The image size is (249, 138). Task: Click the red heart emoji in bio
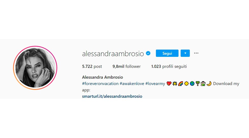click(x=169, y=83)
